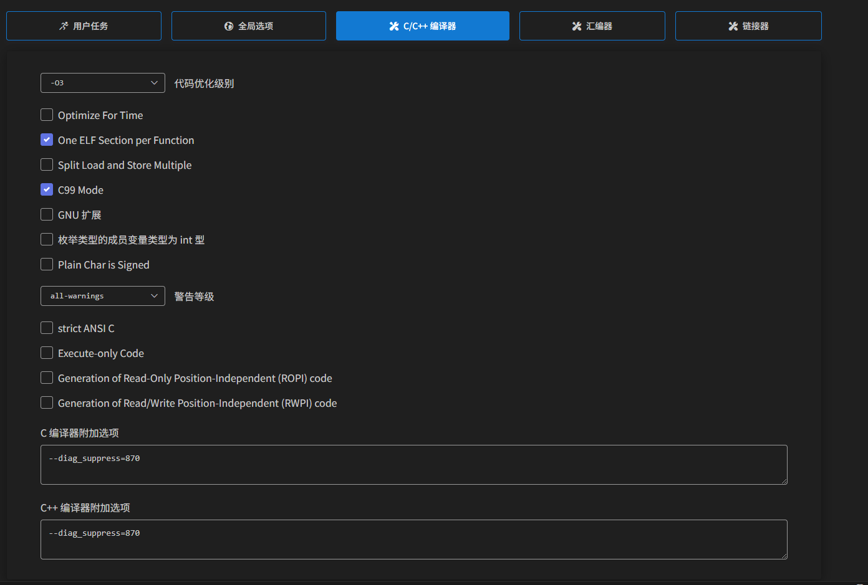This screenshot has width=868, height=585.
Task: Enable RWPI code generation checkbox
Action: pyautogui.click(x=47, y=402)
